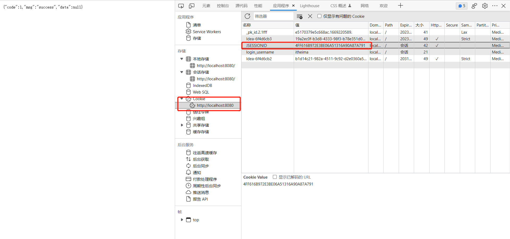Select the Idea-6f4d6cb2 cookie row
The height and width of the screenshot is (239, 510).
376,59
